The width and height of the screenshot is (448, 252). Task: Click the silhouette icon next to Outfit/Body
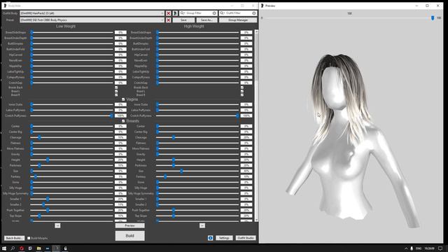pos(175,13)
